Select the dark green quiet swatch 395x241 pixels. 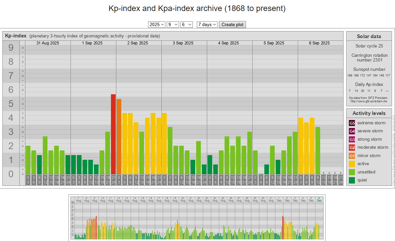point(352,180)
